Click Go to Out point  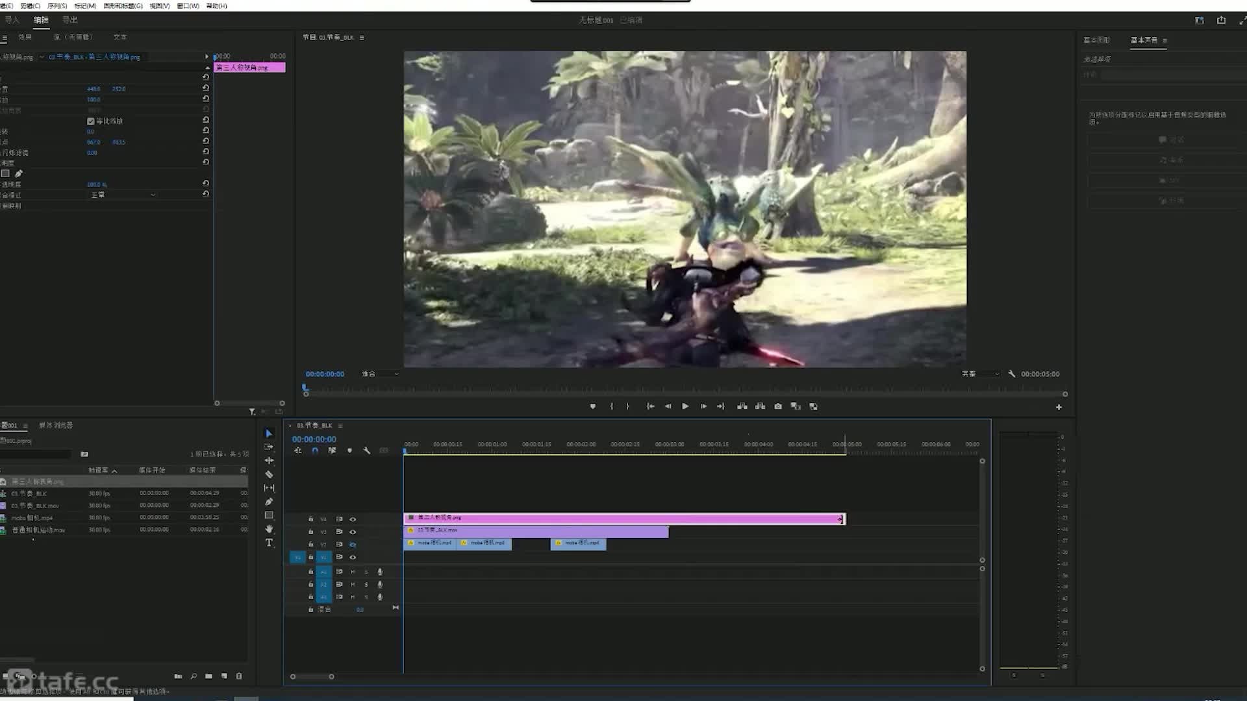(x=721, y=406)
